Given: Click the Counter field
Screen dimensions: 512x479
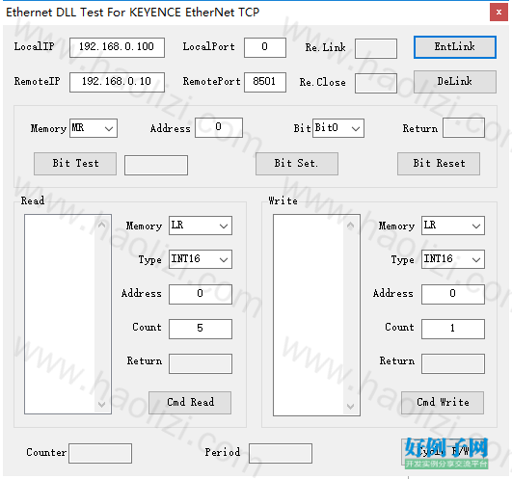Looking at the screenshot, I should click(x=100, y=453).
